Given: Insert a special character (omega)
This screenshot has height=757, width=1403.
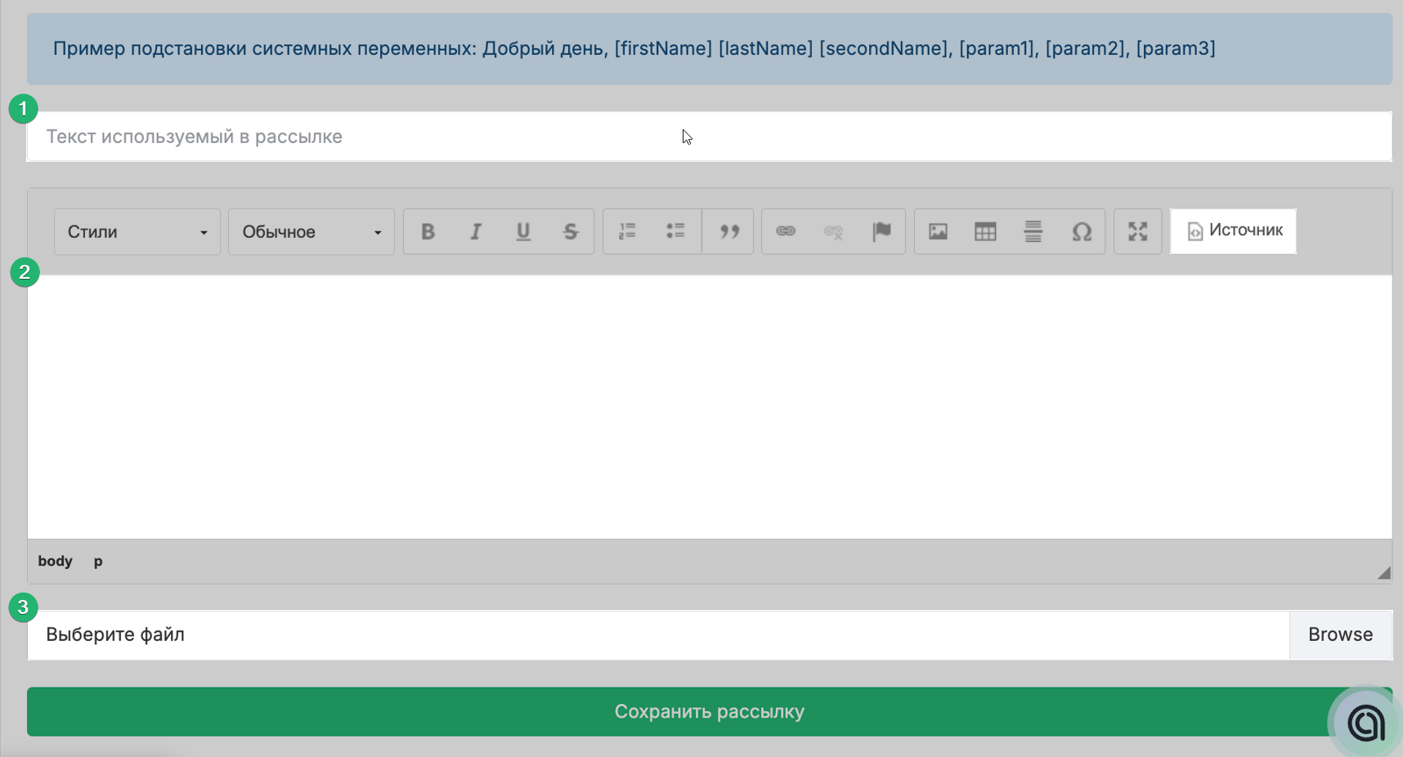Looking at the screenshot, I should (x=1082, y=232).
